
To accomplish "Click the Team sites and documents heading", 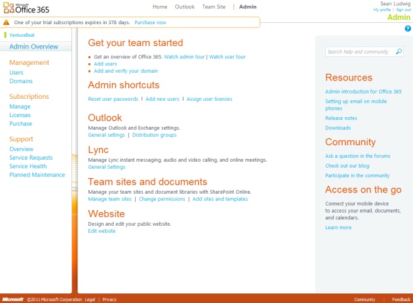I will (147, 182).
